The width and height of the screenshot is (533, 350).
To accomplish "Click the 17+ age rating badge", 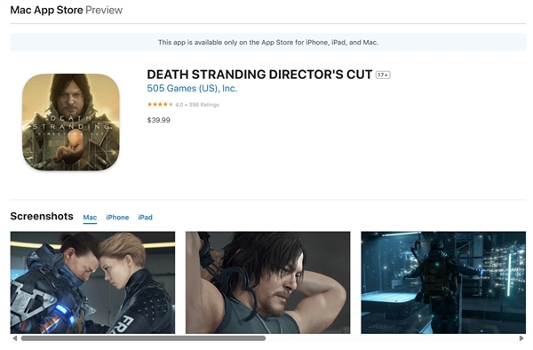I will click(x=383, y=75).
